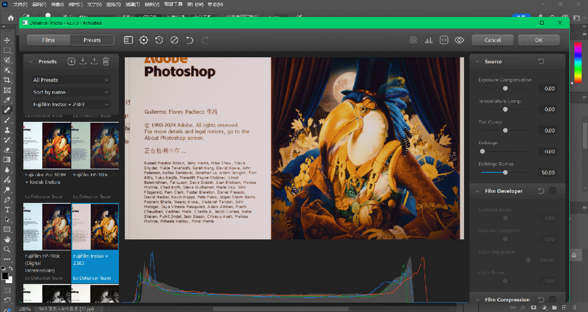Viewport: 588px width, 312px height.
Task: Select the Crop tool in Photoshop
Action: click(7, 80)
